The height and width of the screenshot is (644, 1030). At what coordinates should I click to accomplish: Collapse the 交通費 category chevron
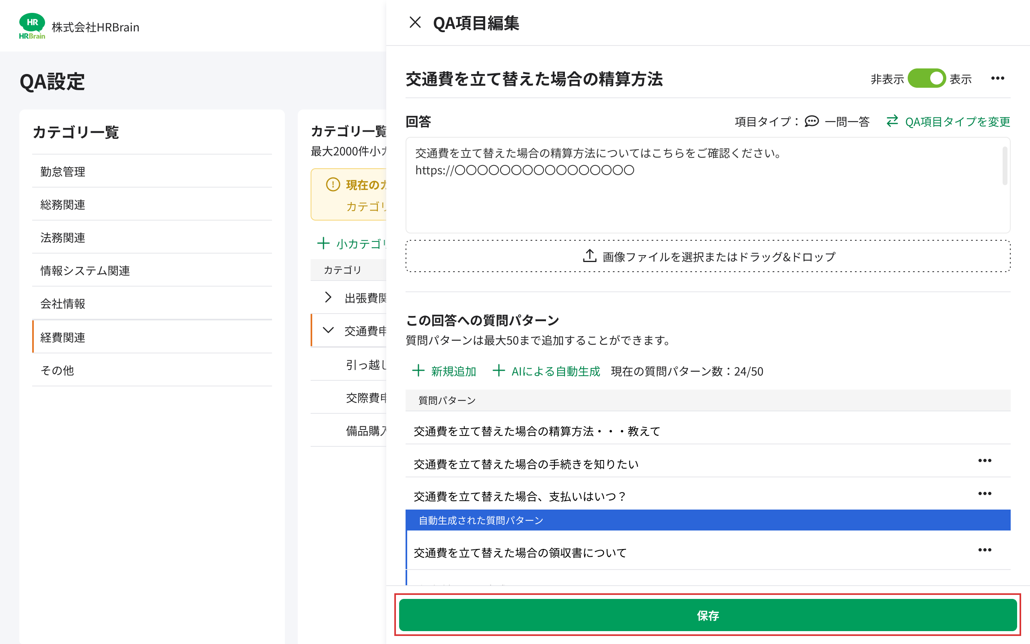pyautogui.click(x=328, y=330)
